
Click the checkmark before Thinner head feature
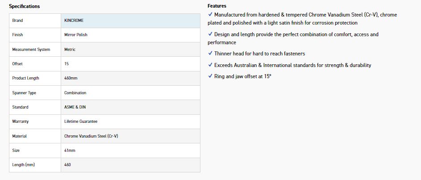click(210, 54)
